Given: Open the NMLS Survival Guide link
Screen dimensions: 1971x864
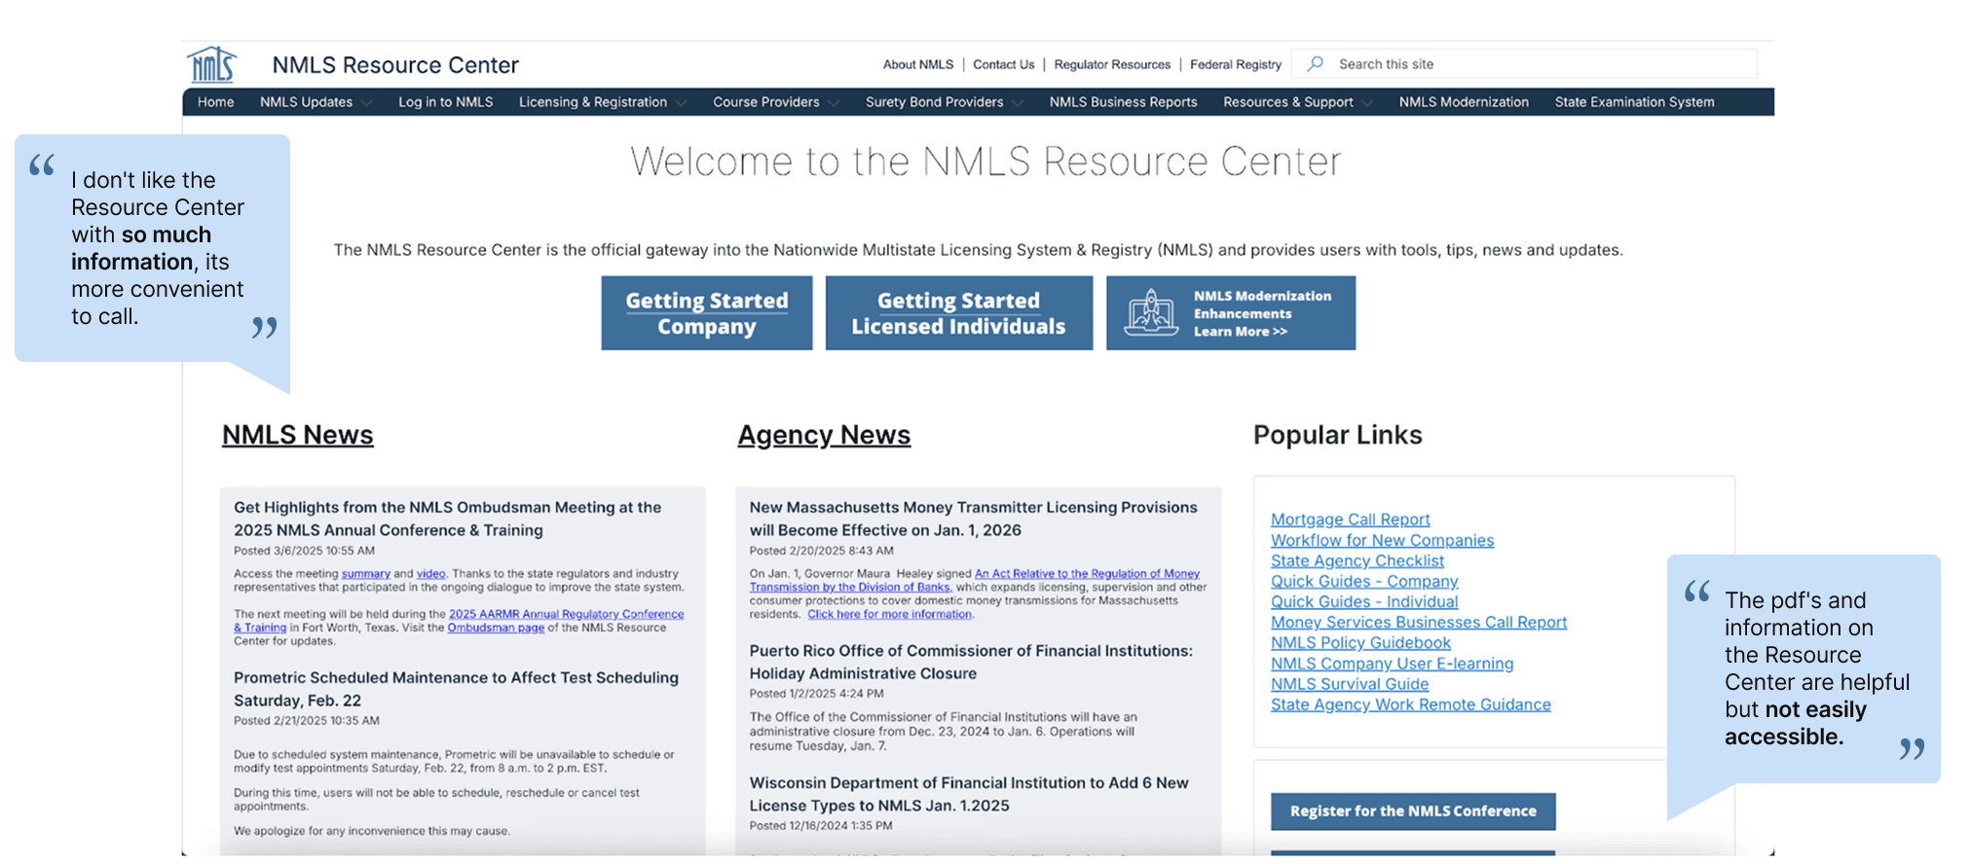Looking at the screenshot, I should (x=1350, y=684).
